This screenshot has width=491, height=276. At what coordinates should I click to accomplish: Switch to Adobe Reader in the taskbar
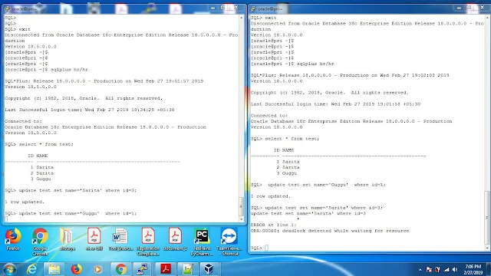click(x=165, y=269)
